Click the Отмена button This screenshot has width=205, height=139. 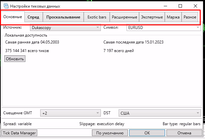pos(184,133)
